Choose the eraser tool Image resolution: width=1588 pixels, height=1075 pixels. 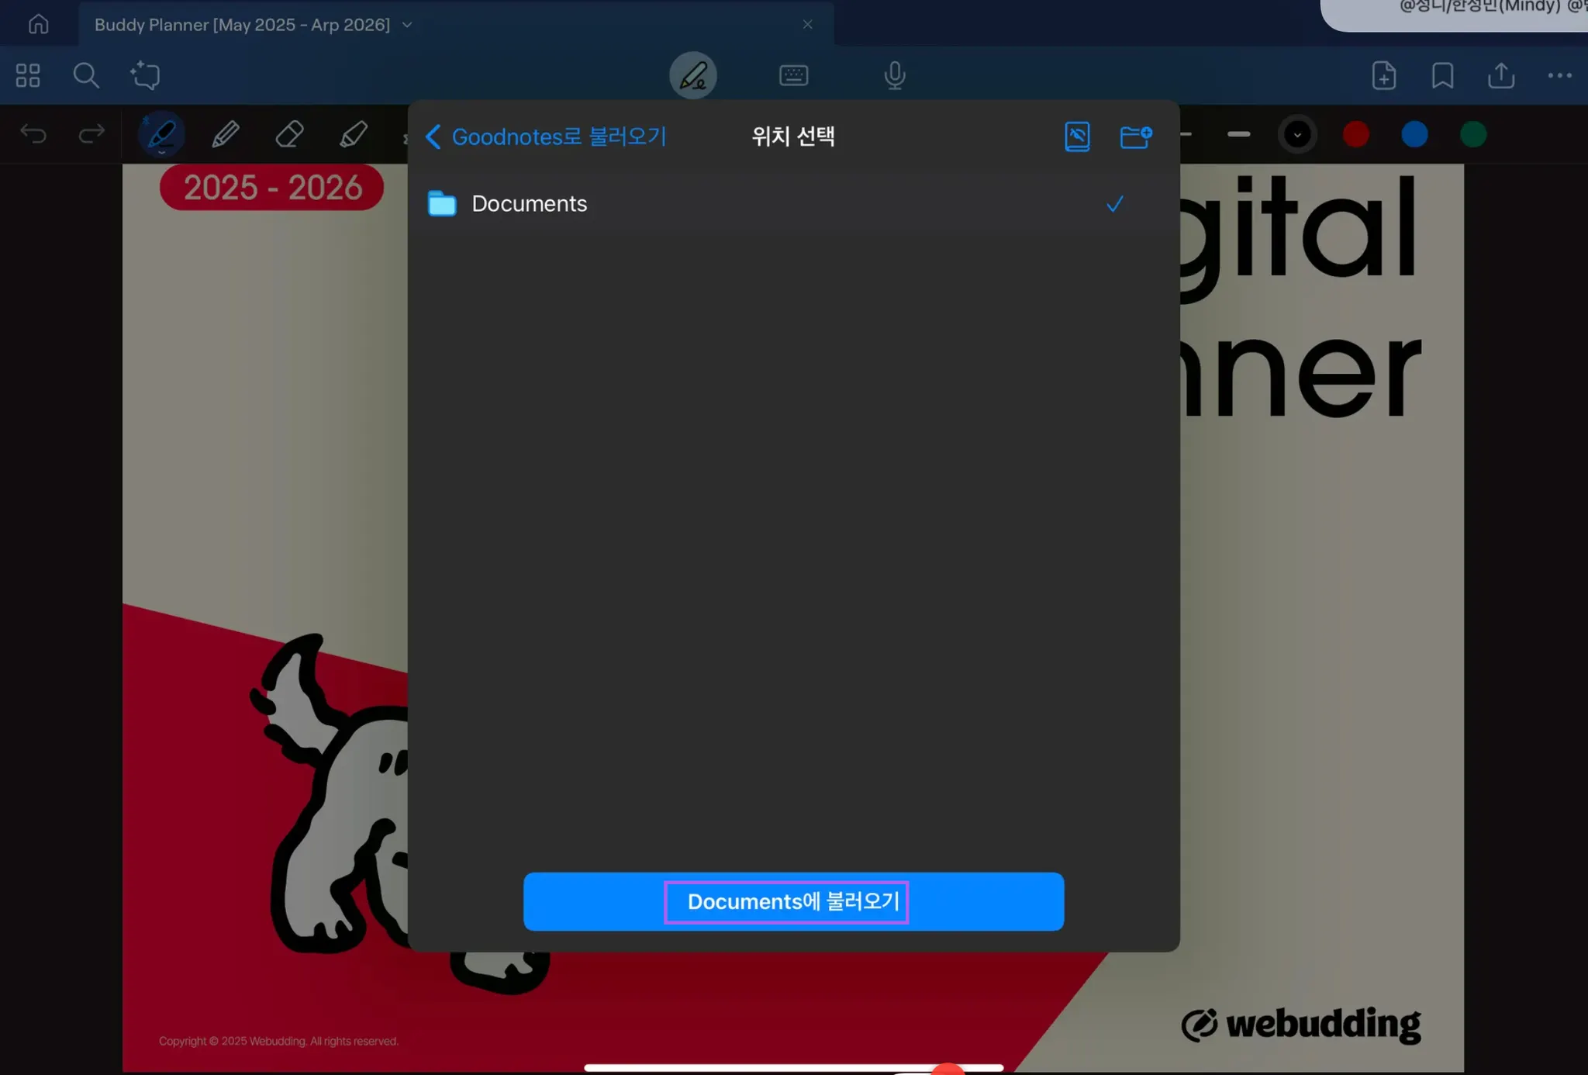289,135
